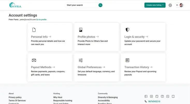
Task: Click the "Community" footer column heading
Action: 103,93
